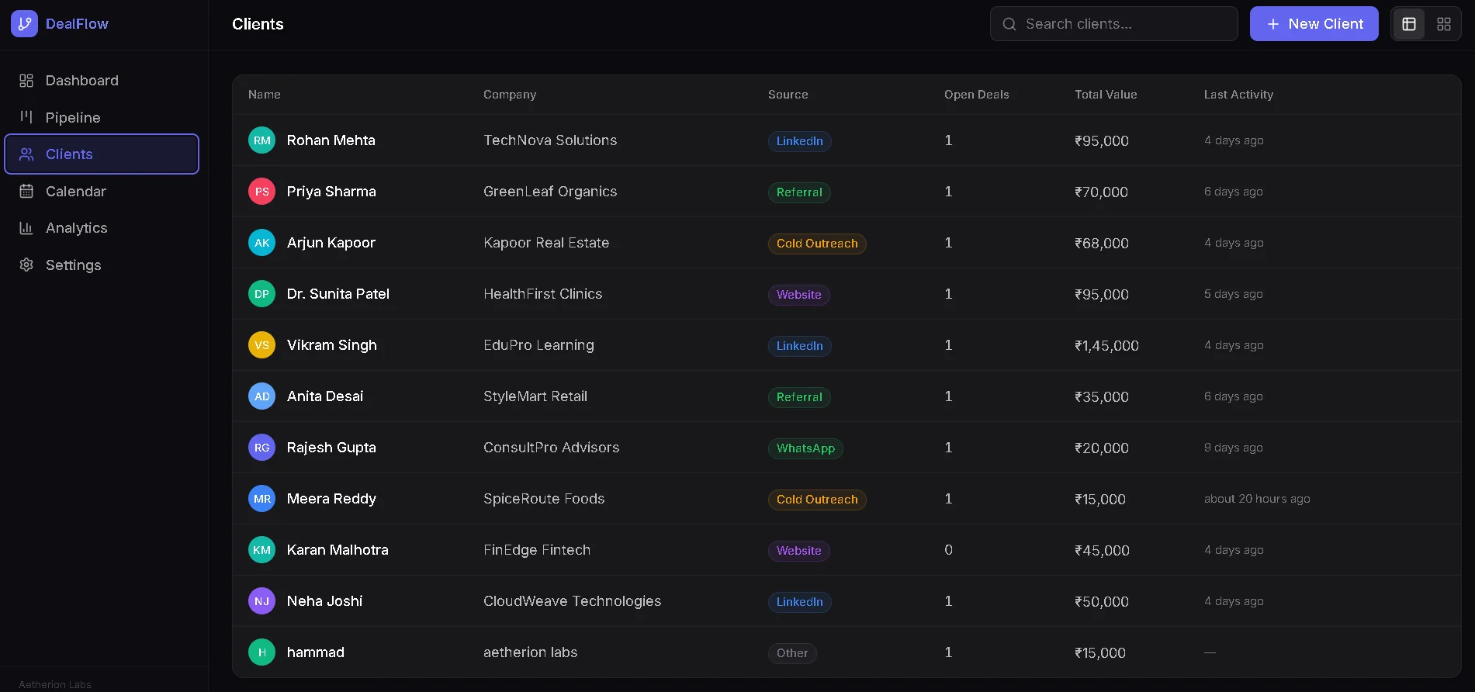
Task: Click FinEdge Fintech company cell
Action: pyautogui.click(x=537, y=550)
